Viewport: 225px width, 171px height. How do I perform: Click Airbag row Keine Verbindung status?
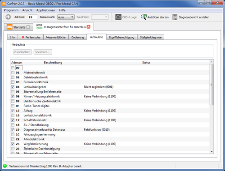point(100,111)
